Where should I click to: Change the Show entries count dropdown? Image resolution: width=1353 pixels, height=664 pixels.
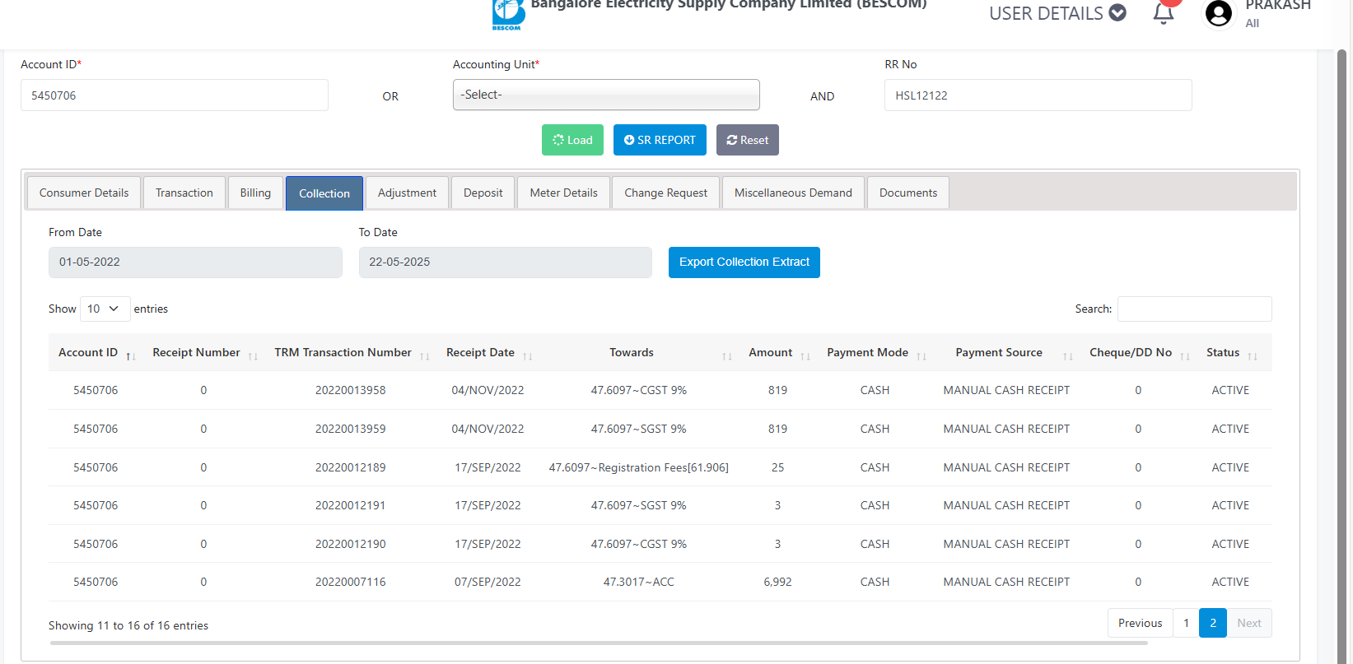coord(105,309)
